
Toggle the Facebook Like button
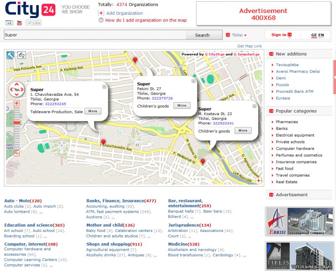pyautogui.click(x=34, y=23)
